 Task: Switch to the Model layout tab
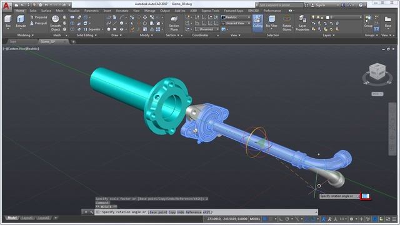coord(12,218)
